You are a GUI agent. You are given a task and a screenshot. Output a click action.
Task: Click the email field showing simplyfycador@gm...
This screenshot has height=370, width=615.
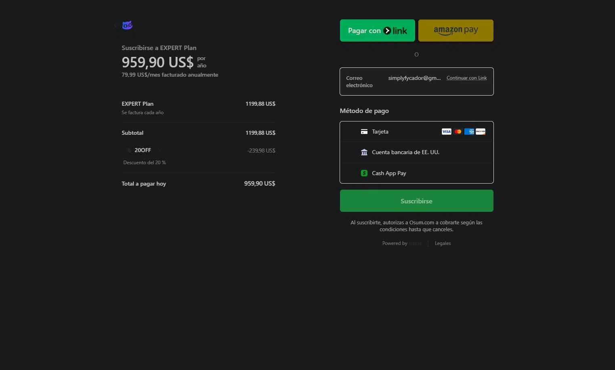point(414,78)
